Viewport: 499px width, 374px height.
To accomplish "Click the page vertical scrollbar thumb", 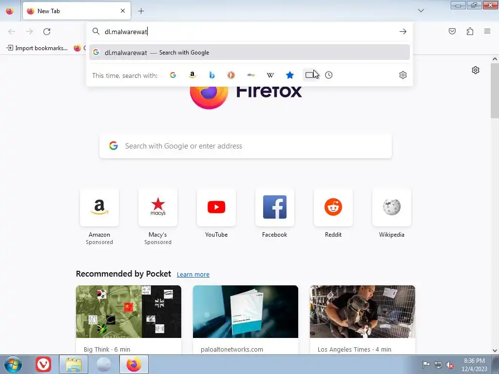I will (495, 91).
